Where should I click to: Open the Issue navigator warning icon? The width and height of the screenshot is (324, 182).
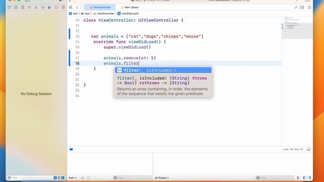(36, 8)
